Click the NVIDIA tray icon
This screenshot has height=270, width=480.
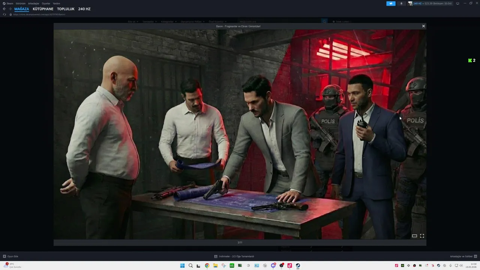coord(402,265)
